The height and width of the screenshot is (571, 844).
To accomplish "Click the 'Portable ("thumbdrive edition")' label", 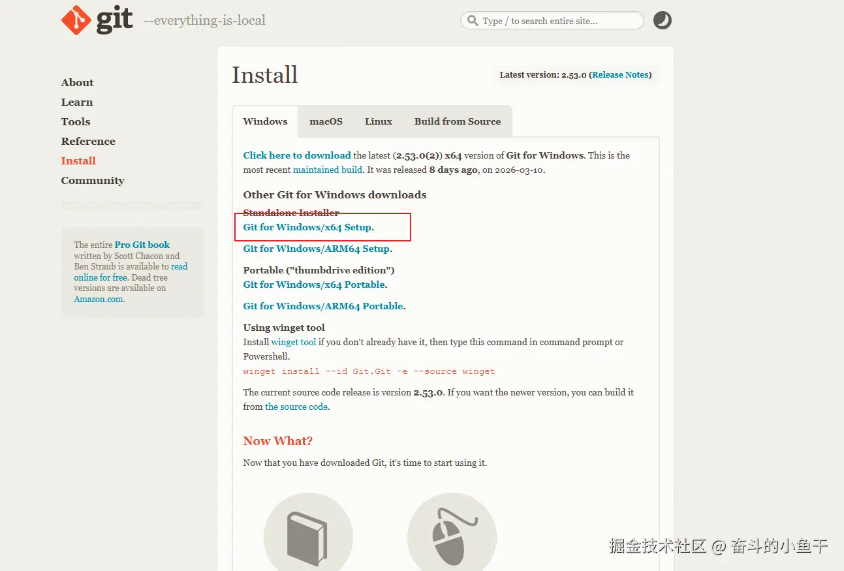I will click(319, 270).
